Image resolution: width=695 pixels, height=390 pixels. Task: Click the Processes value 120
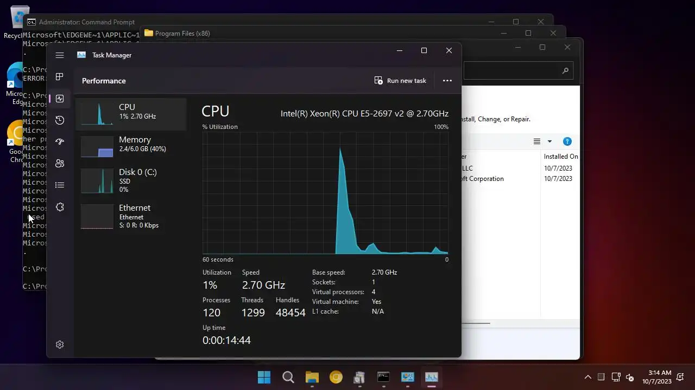click(211, 313)
